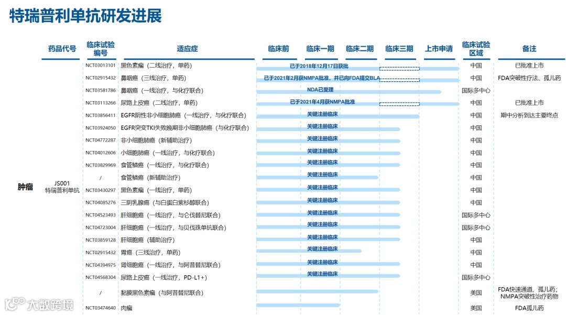Click the EGFR突变TKI失败晚期非小细胞肺癌 indication
566x315 pixels.
pyautogui.click(x=185, y=128)
